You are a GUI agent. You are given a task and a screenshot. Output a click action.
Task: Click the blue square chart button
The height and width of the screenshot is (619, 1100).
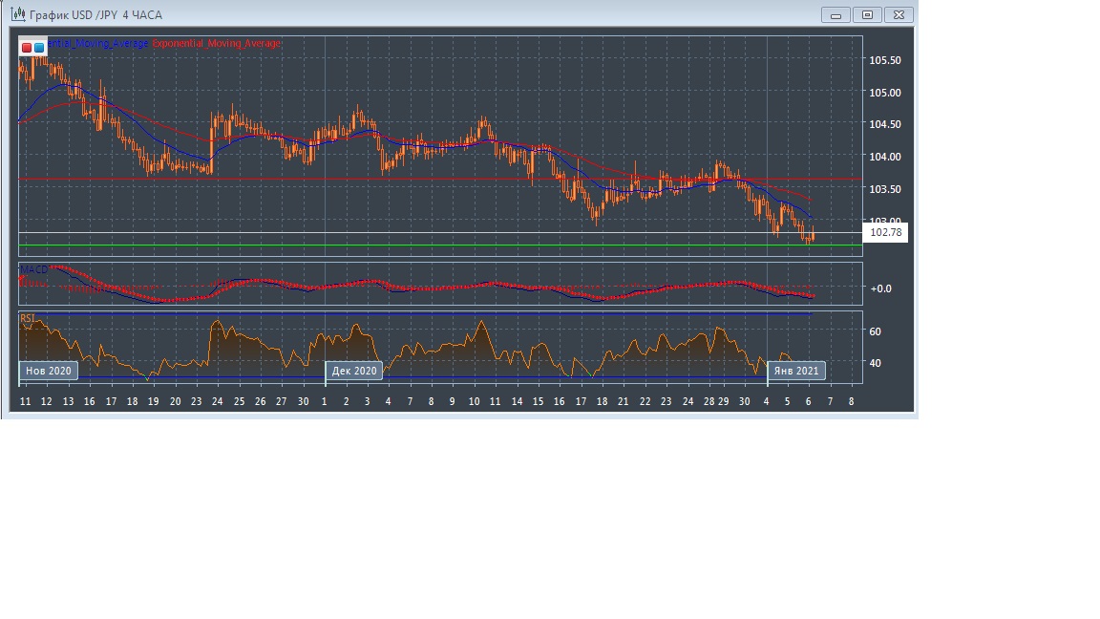coord(39,47)
